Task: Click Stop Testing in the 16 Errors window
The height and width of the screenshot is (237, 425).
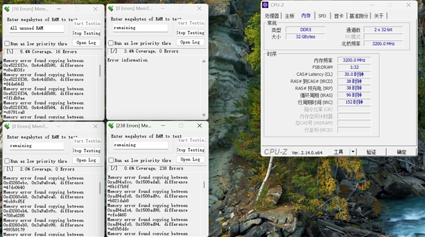Action: click(87, 33)
